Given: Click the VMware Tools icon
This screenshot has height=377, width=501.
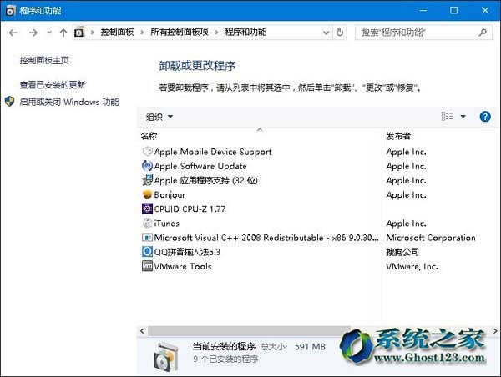Looking at the screenshot, I should (147, 266).
